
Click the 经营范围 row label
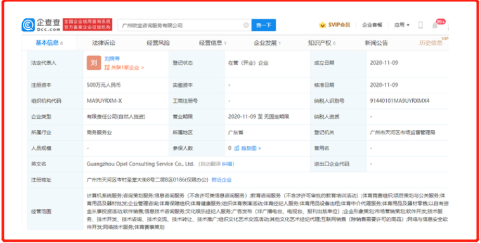click(x=41, y=211)
